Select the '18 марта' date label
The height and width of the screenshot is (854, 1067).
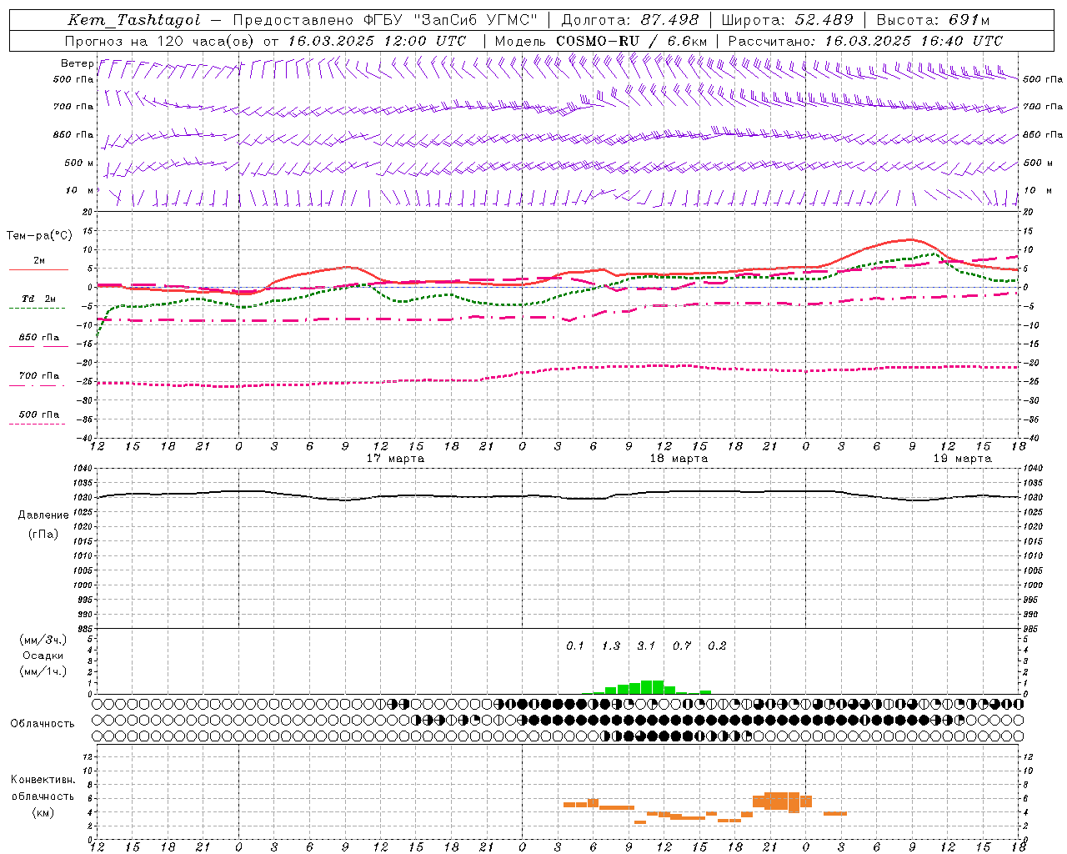679,458
